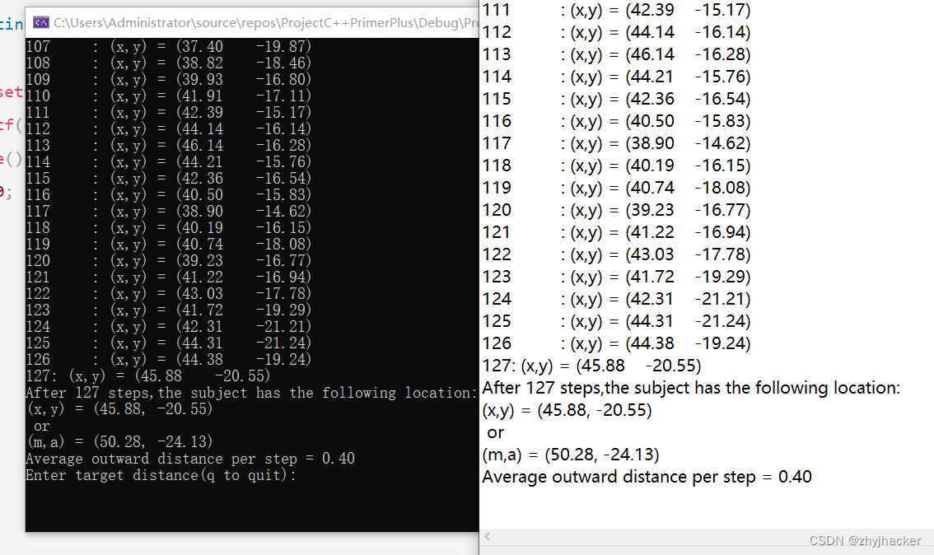The image size is (934, 555).
Task: Click right pane row 115 with 42.36
Action: [617, 99]
